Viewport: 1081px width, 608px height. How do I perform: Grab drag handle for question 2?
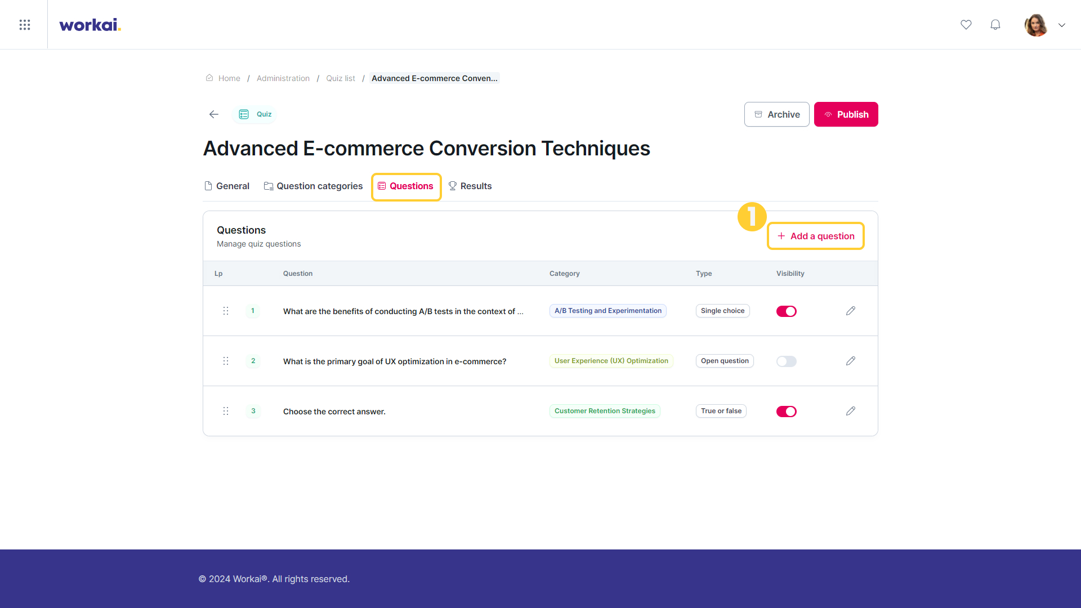(x=226, y=361)
